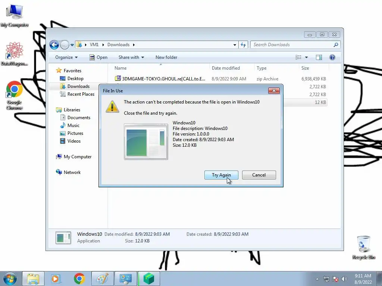
Task: Switch to green box taskbar app
Action: [x=149, y=279]
